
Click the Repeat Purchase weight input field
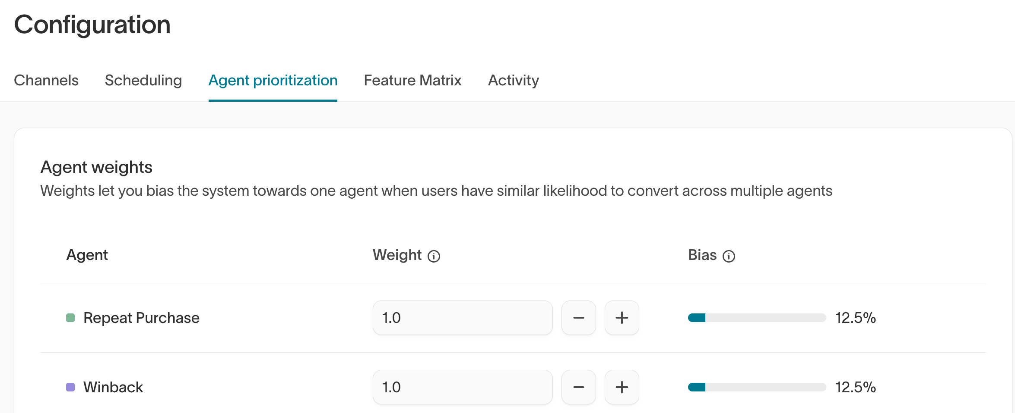click(463, 318)
